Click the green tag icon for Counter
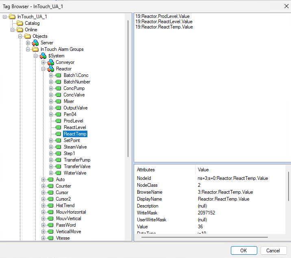The image size is (291, 258). (50, 186)
